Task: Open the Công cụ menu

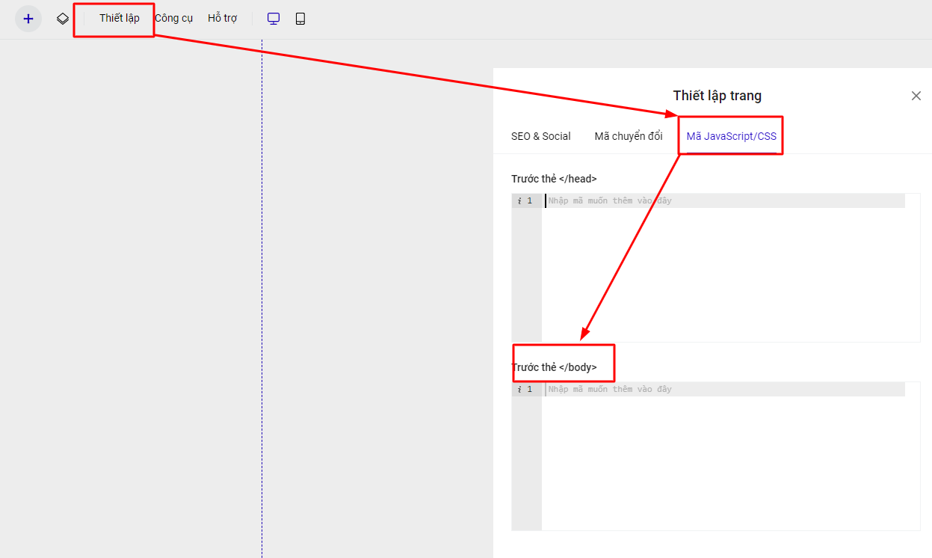Action: tap(173, 18)
